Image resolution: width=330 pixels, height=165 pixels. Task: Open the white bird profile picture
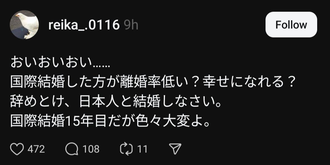tap(24, 25)
